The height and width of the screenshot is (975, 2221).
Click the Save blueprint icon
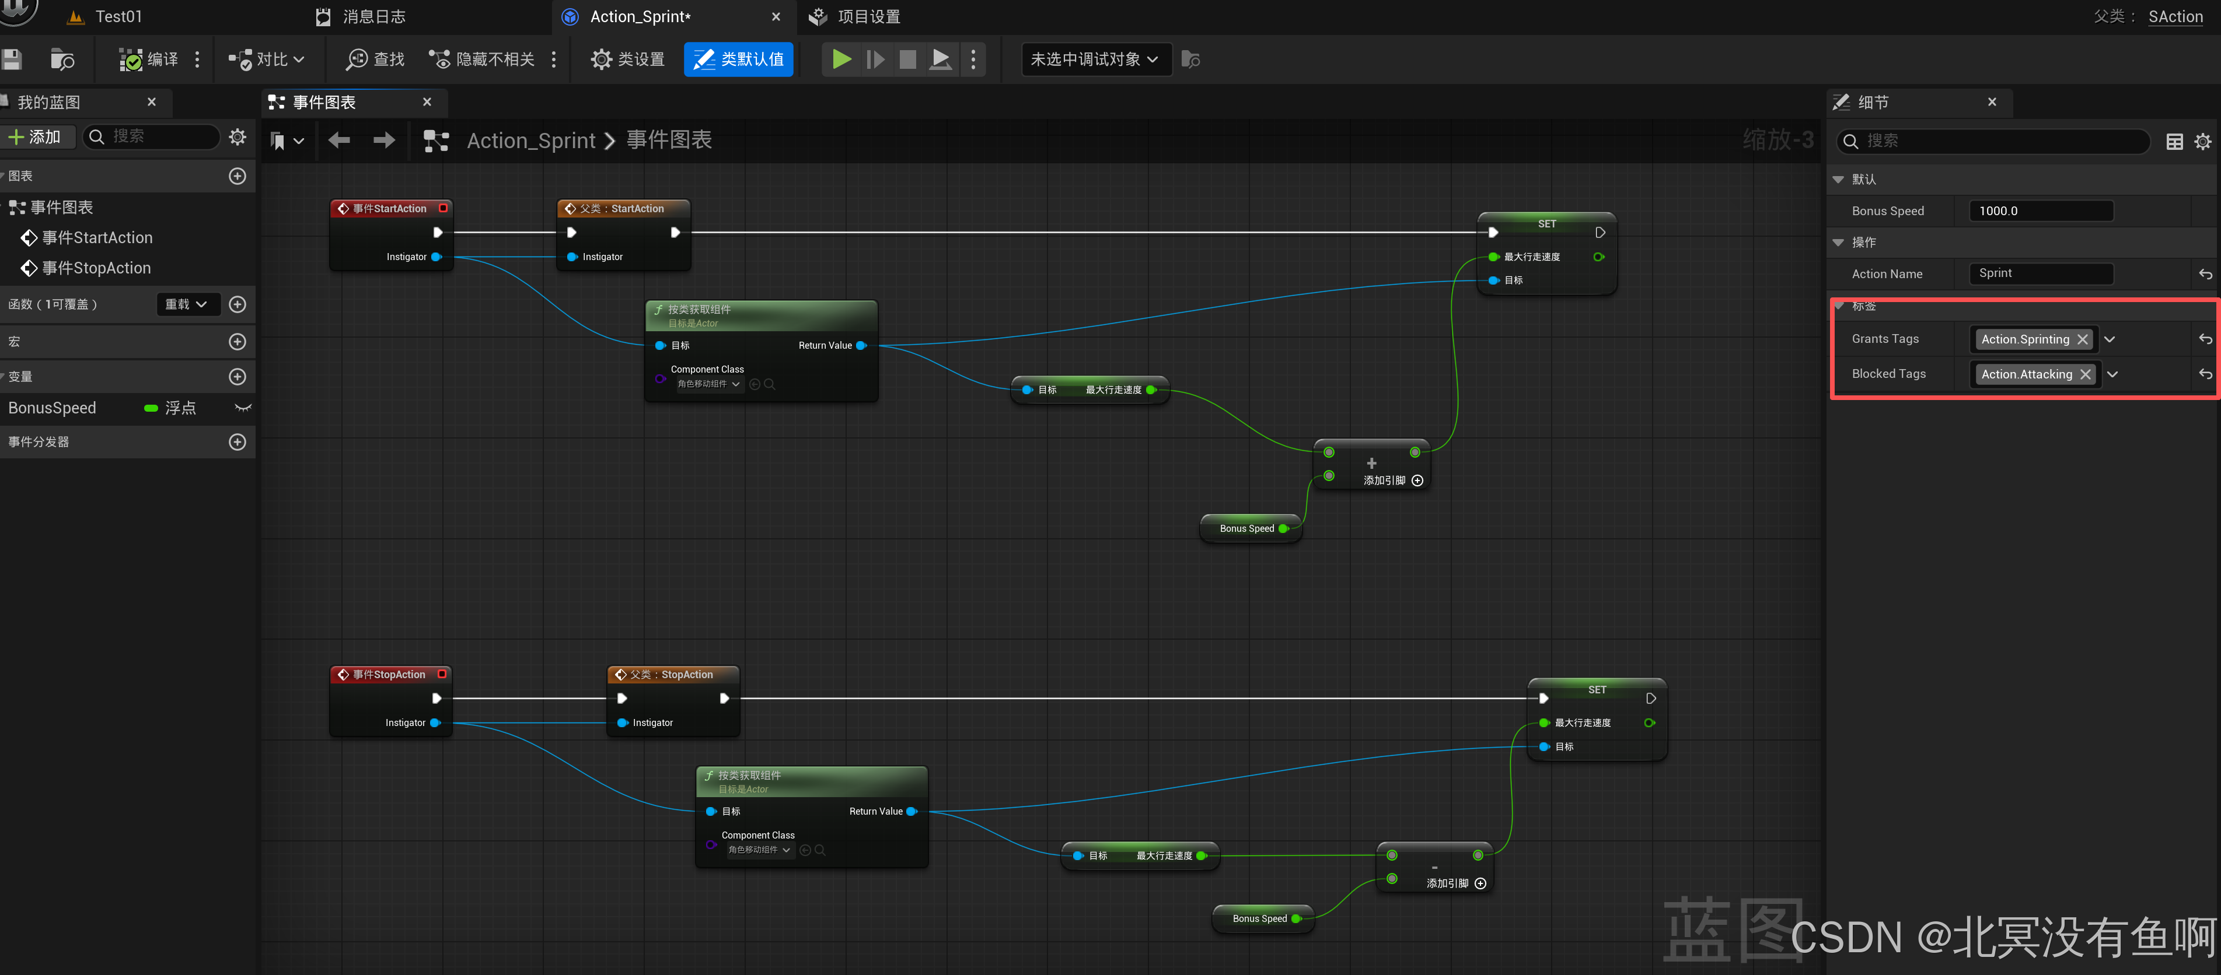point(12,59)
